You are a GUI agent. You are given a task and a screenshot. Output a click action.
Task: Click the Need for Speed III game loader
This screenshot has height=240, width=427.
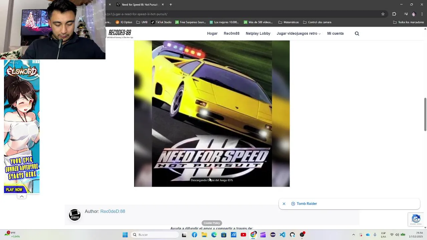pos(212,113)
